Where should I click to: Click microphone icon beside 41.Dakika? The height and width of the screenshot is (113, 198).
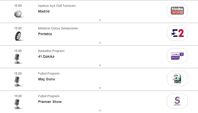click(17, 59)
